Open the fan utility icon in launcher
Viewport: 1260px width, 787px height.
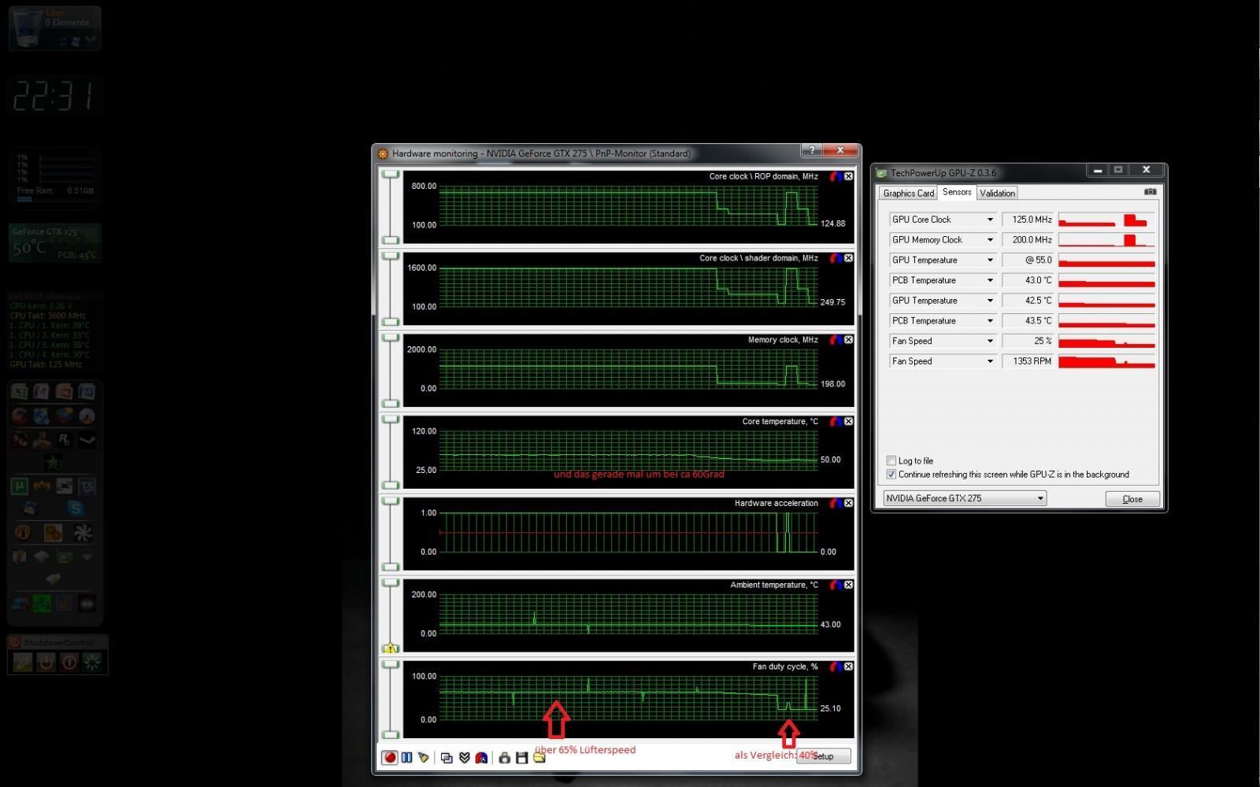click(83, 532)
